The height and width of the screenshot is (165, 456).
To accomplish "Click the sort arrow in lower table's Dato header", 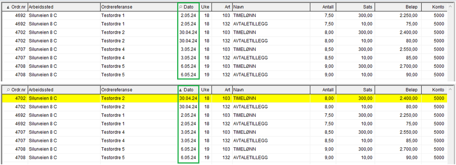I will click(x=181, y=90).
